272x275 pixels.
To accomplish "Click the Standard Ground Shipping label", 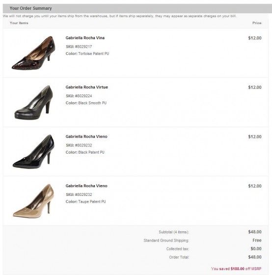I will point(166,241).
